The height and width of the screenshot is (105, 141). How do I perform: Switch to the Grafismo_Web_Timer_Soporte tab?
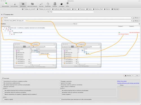[x=61, y=9]
